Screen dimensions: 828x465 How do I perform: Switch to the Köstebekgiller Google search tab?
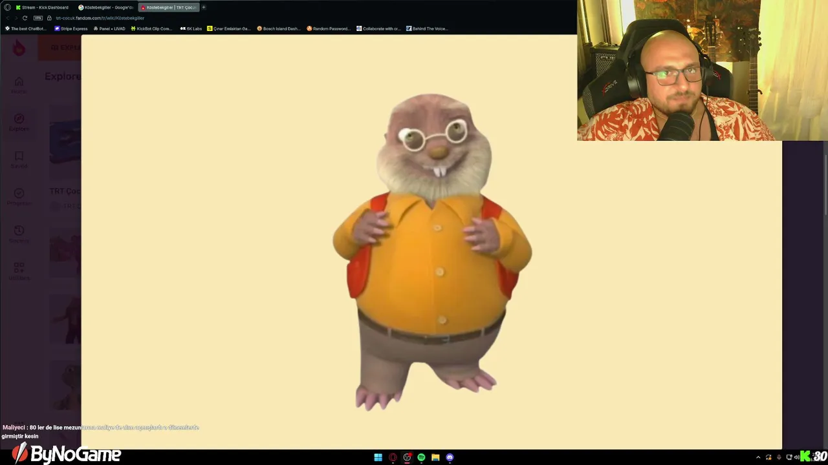[106, 7]
